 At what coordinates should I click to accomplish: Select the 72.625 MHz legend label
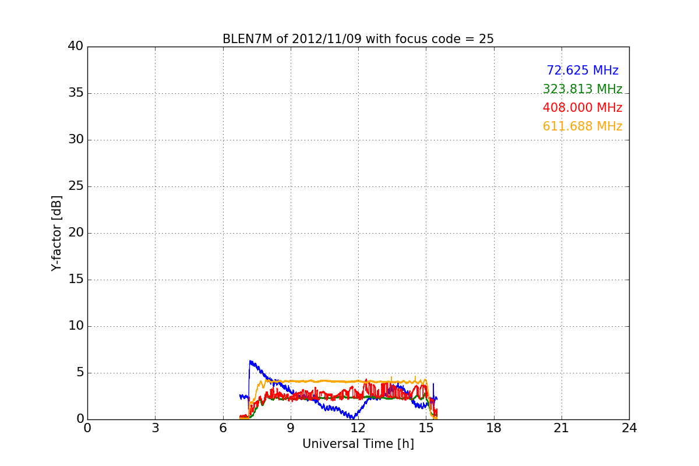(582, 70)
